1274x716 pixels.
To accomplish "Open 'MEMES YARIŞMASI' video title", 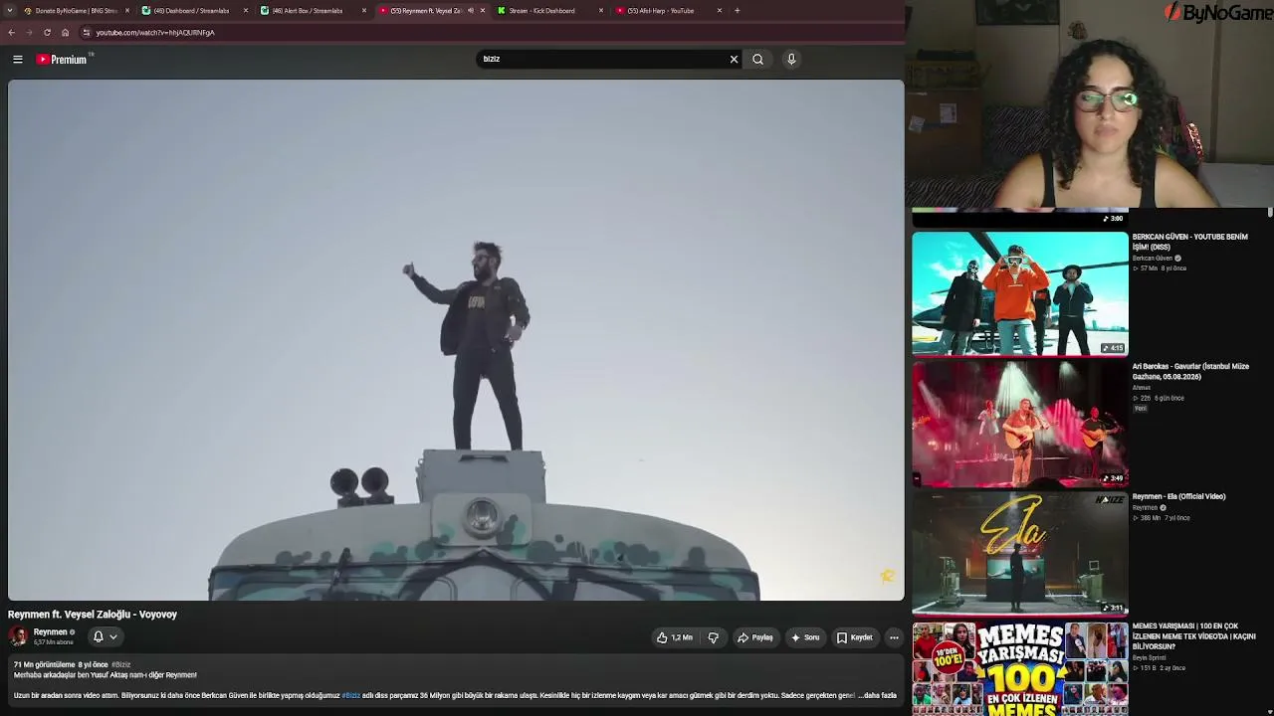I will click(x=1193, y=636).
